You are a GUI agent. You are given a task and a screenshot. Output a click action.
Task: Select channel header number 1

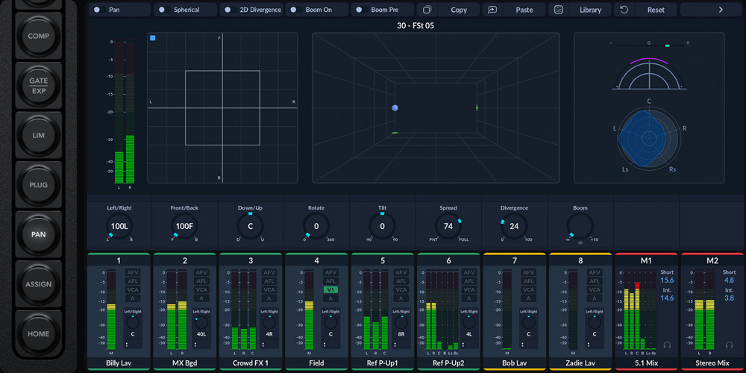click(119, 260)
